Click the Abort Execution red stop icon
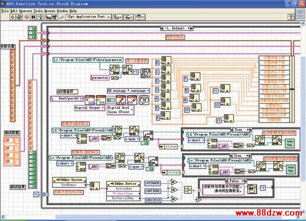306x221 pixels. [26, 17]
